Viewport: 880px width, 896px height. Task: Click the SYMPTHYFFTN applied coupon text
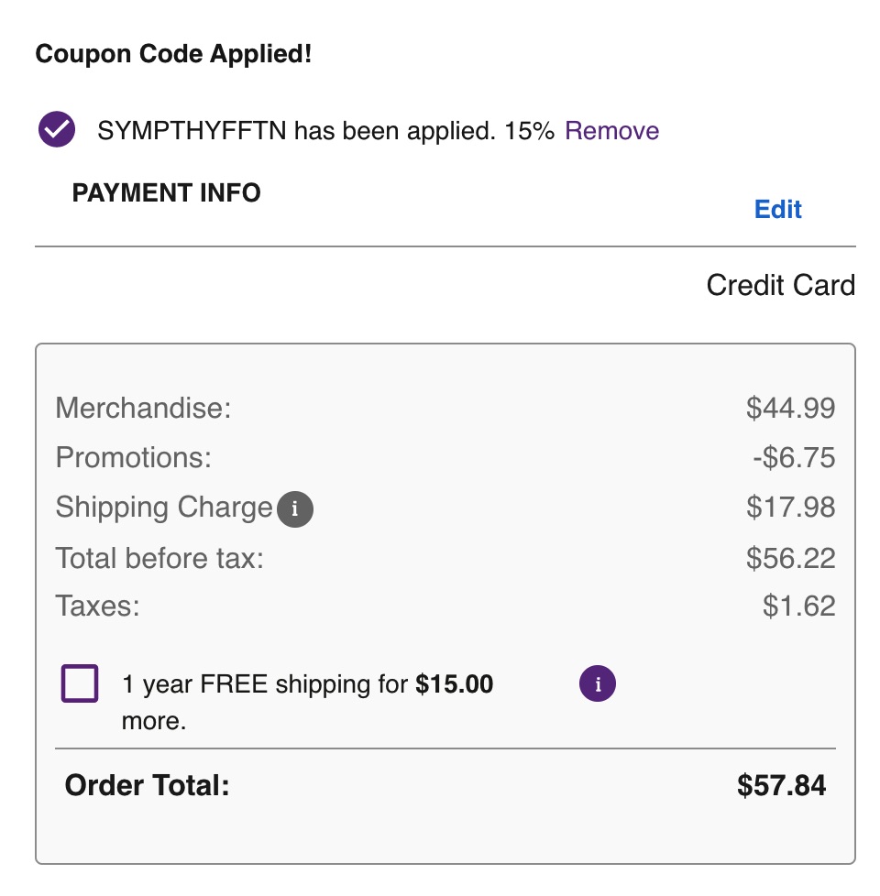(325, 131)
